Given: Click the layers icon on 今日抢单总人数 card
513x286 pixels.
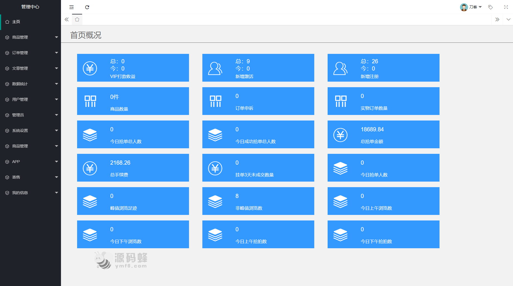Looking at the screenshot, I should click(x=90, y=135).
